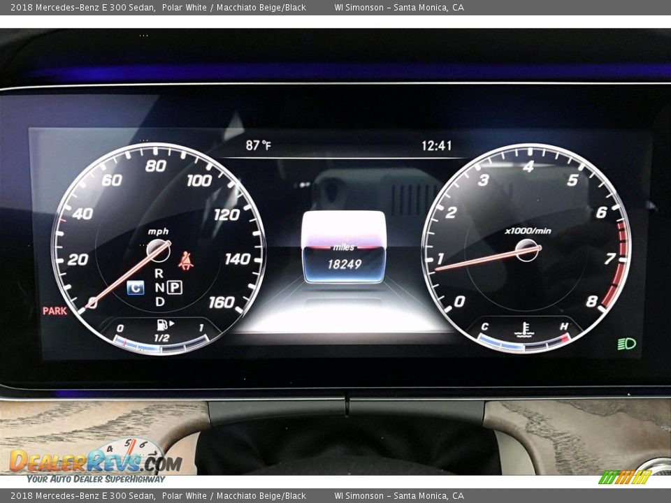This screenshot has width=671, height=503.
Task: Click the coolant temperature gauge bar
Action: pos(524,342)
